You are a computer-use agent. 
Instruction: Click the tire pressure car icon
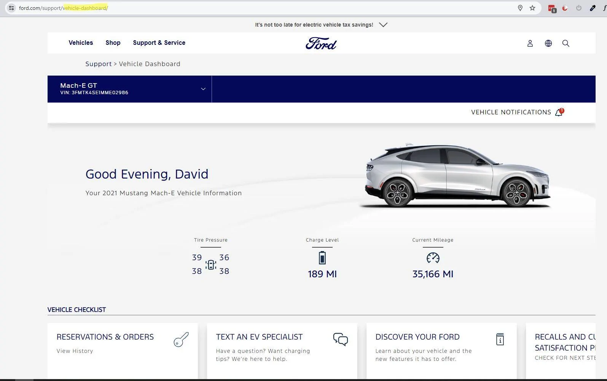(x=210, y=264)
